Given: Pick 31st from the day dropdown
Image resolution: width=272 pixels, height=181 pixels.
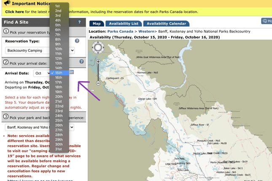Looking at the screenshot, I should tap(58, 149).
